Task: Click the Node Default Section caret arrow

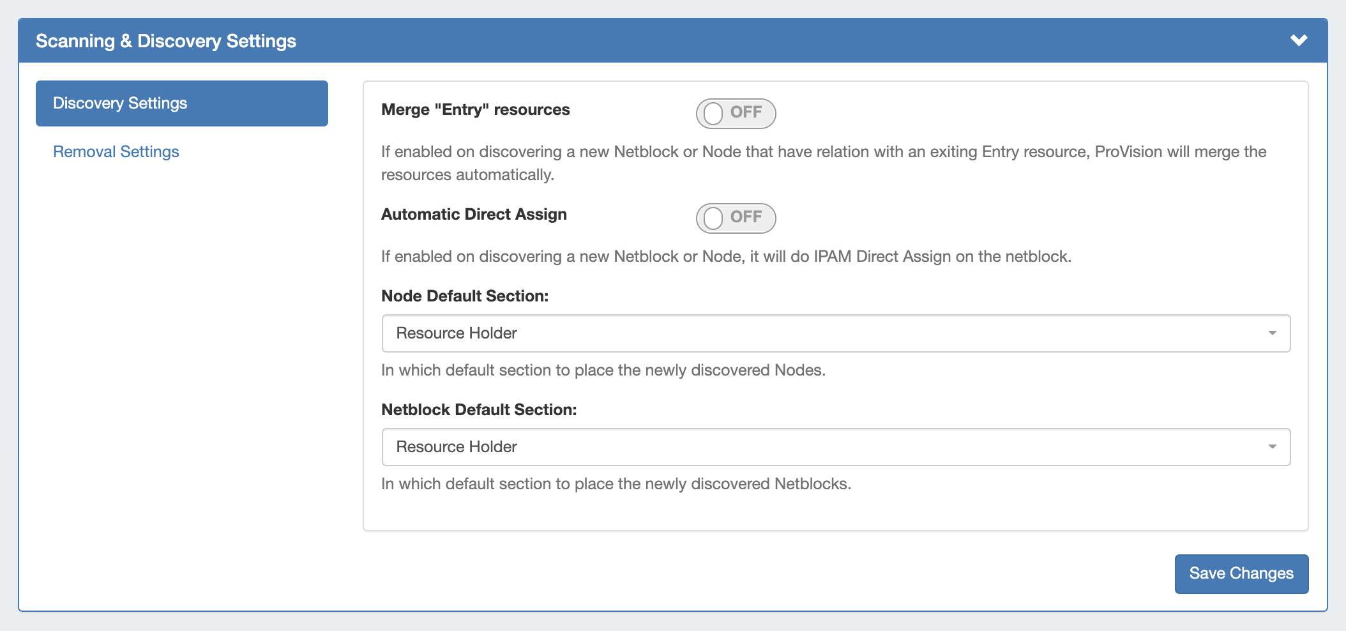Action: point(1272,333)
